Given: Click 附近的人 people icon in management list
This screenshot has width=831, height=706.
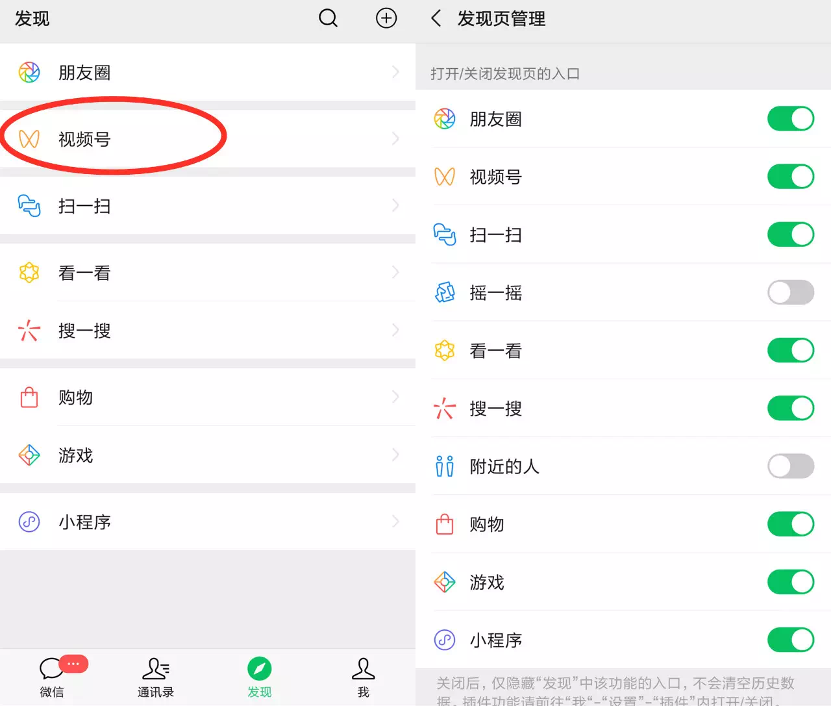Looking at the screenshot, I should point(445,466).
